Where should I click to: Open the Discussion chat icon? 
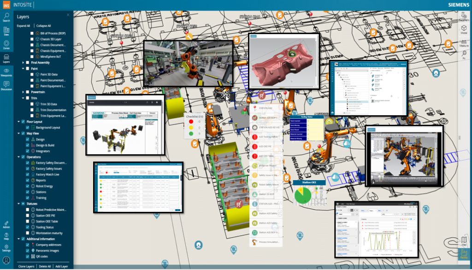(6, 86)
